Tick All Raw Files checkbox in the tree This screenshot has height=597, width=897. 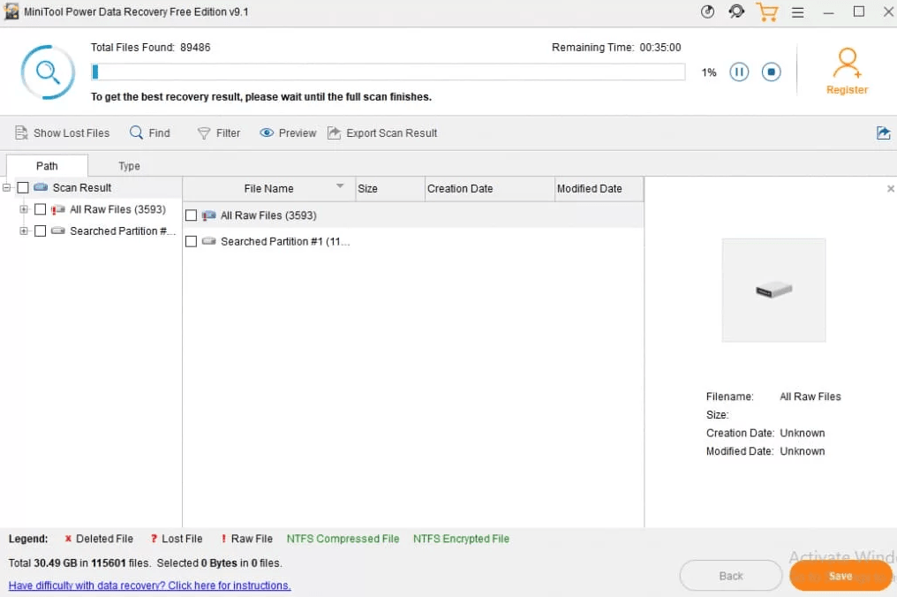pyautogui.click(x=40, y=209)
